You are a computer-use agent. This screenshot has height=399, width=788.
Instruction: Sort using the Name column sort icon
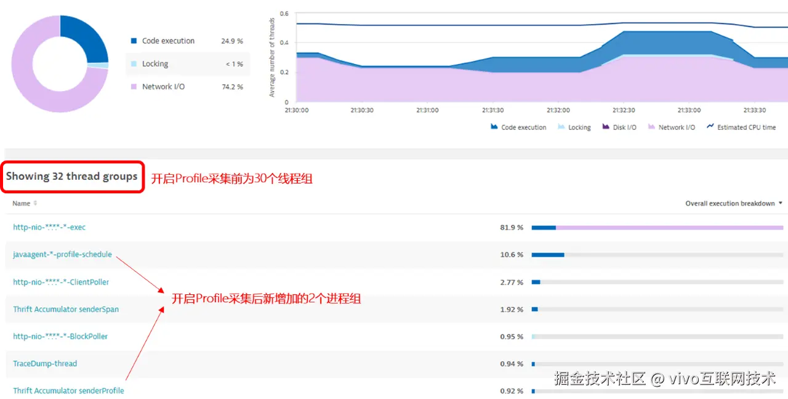tap(35, 203)
